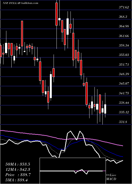Select the 355.03 price axis label
Screen dimensions: 132x184
coord(124,55)
